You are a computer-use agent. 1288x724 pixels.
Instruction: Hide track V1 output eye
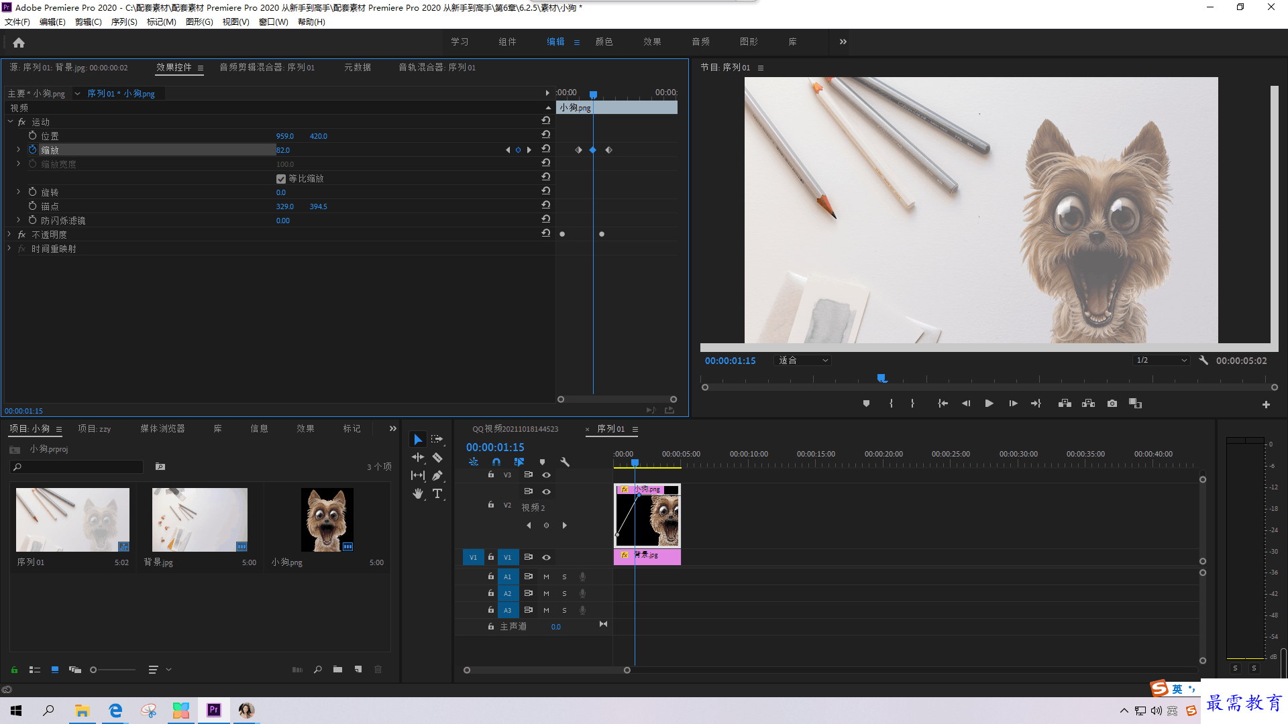coord(547,557)
